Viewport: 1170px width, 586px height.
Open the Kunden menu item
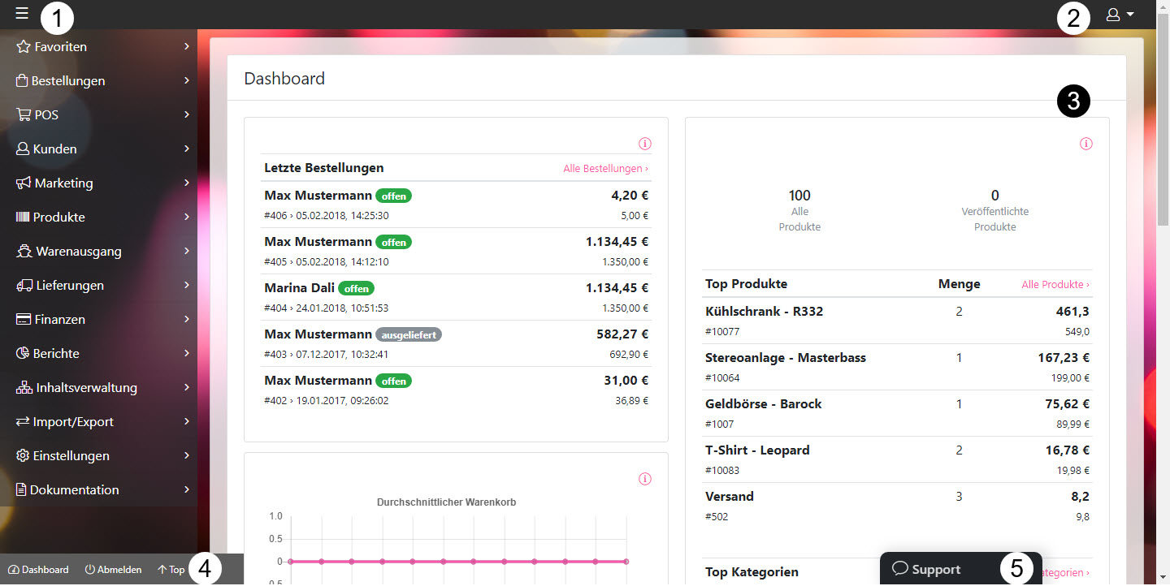[x=54, y=149]
